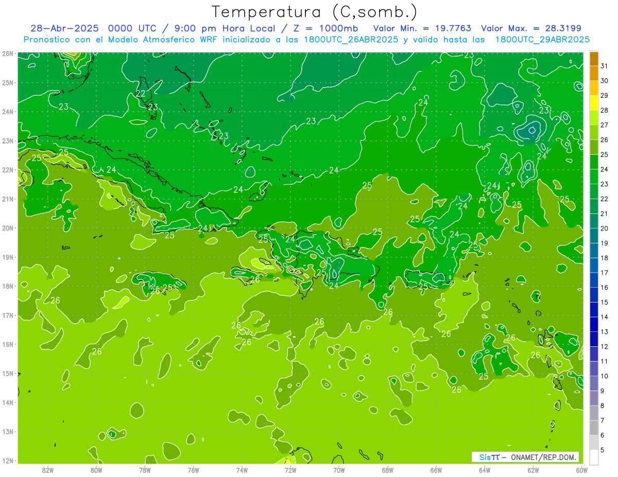This screenshot has width=618, height=477.
Task: Click the "20N" latitude axis label
Action: [x=7, y=228]
